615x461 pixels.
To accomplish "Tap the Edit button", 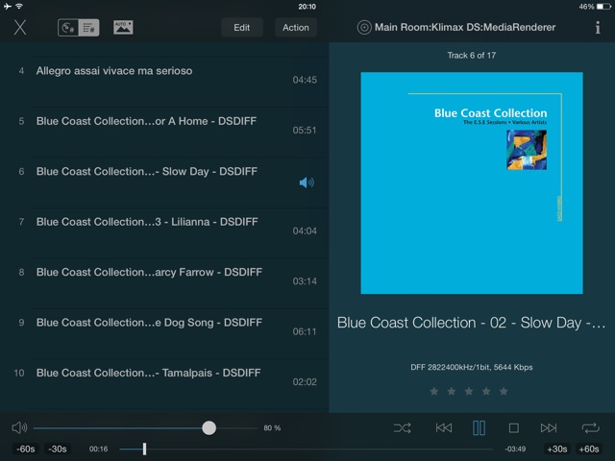I will (x=241, y=28).
